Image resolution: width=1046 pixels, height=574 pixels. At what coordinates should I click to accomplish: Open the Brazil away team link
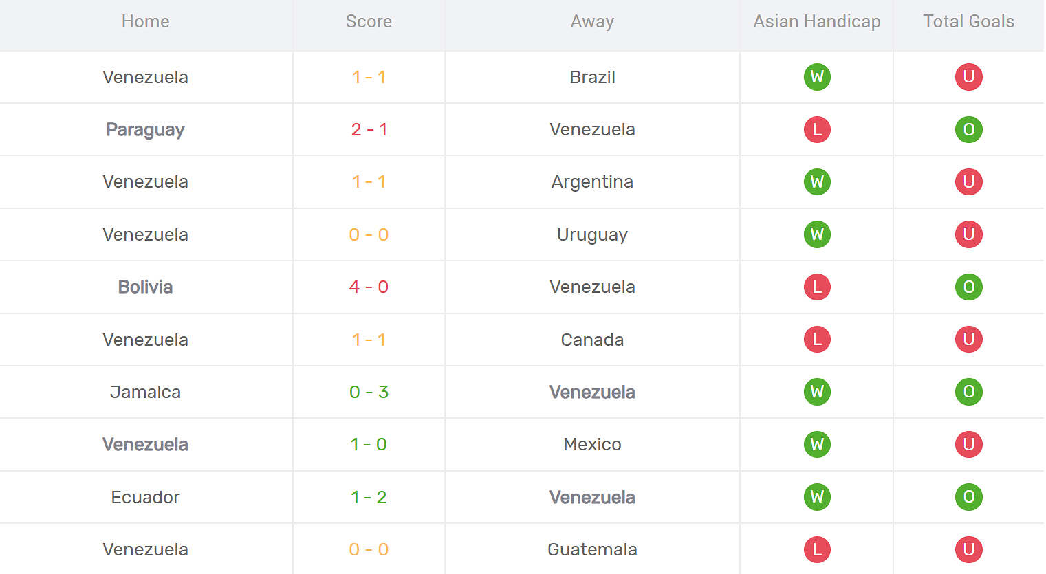pyautogui.click(x=592, y=77)
